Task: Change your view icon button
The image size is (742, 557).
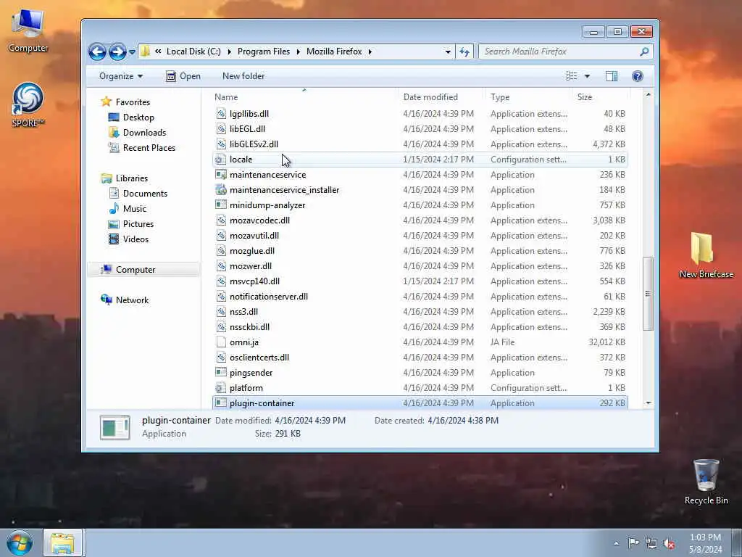Action: click(x=572, y=76)
